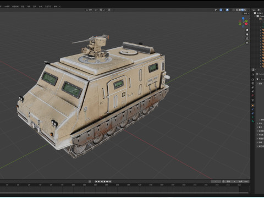Open the viewport Options dropdown below shading
This screenshot has height=198, width=264.
pos(246,14)
